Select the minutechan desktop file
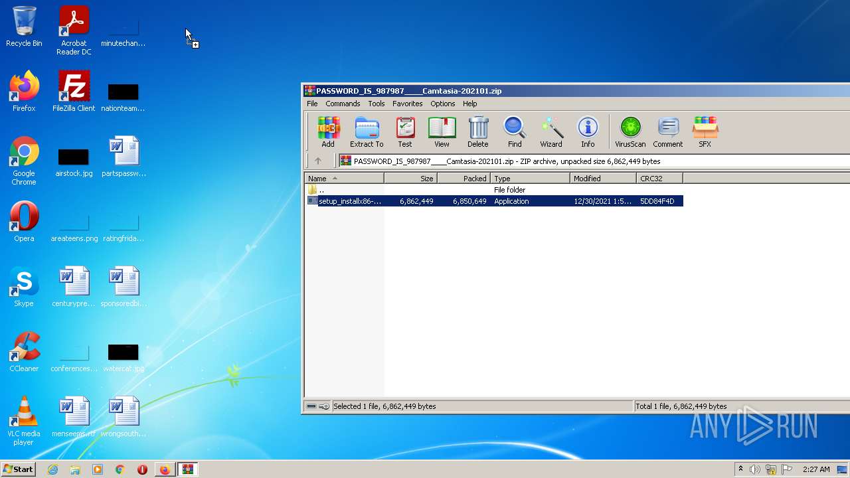Image resolution: width=850 pixels, height=478 pixels. click(x=124, y=32)
